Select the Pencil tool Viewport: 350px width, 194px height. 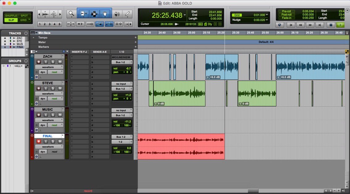pos(127,14)
